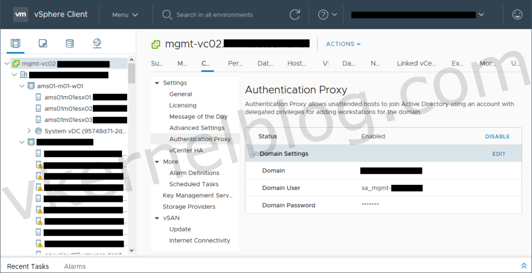Screen dimensions: 532x273
Task: Switch to the Dat... (Datacenters) tab
Action: click(265, 63)
